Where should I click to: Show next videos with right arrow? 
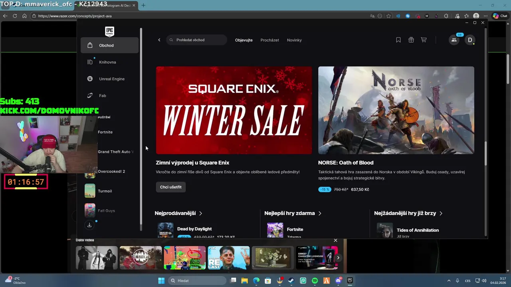click(338, 258)
